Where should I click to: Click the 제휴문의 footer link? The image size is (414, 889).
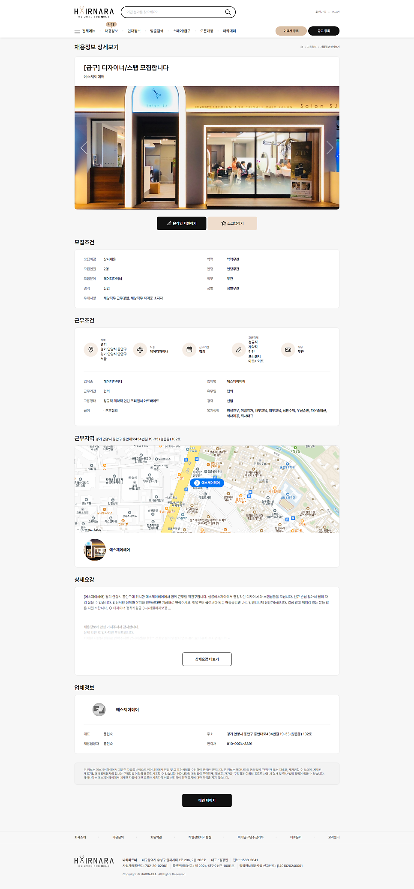(296, 837)
